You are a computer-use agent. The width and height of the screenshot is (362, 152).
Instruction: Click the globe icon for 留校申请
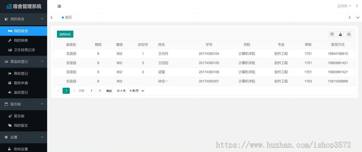(x=10, y=83)
